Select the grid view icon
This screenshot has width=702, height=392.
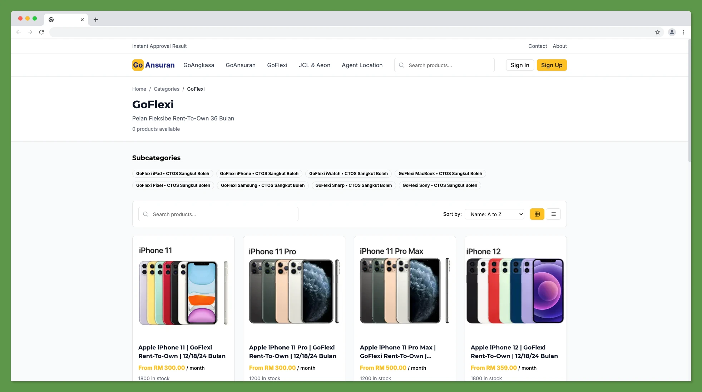click(x=537, y=214)
